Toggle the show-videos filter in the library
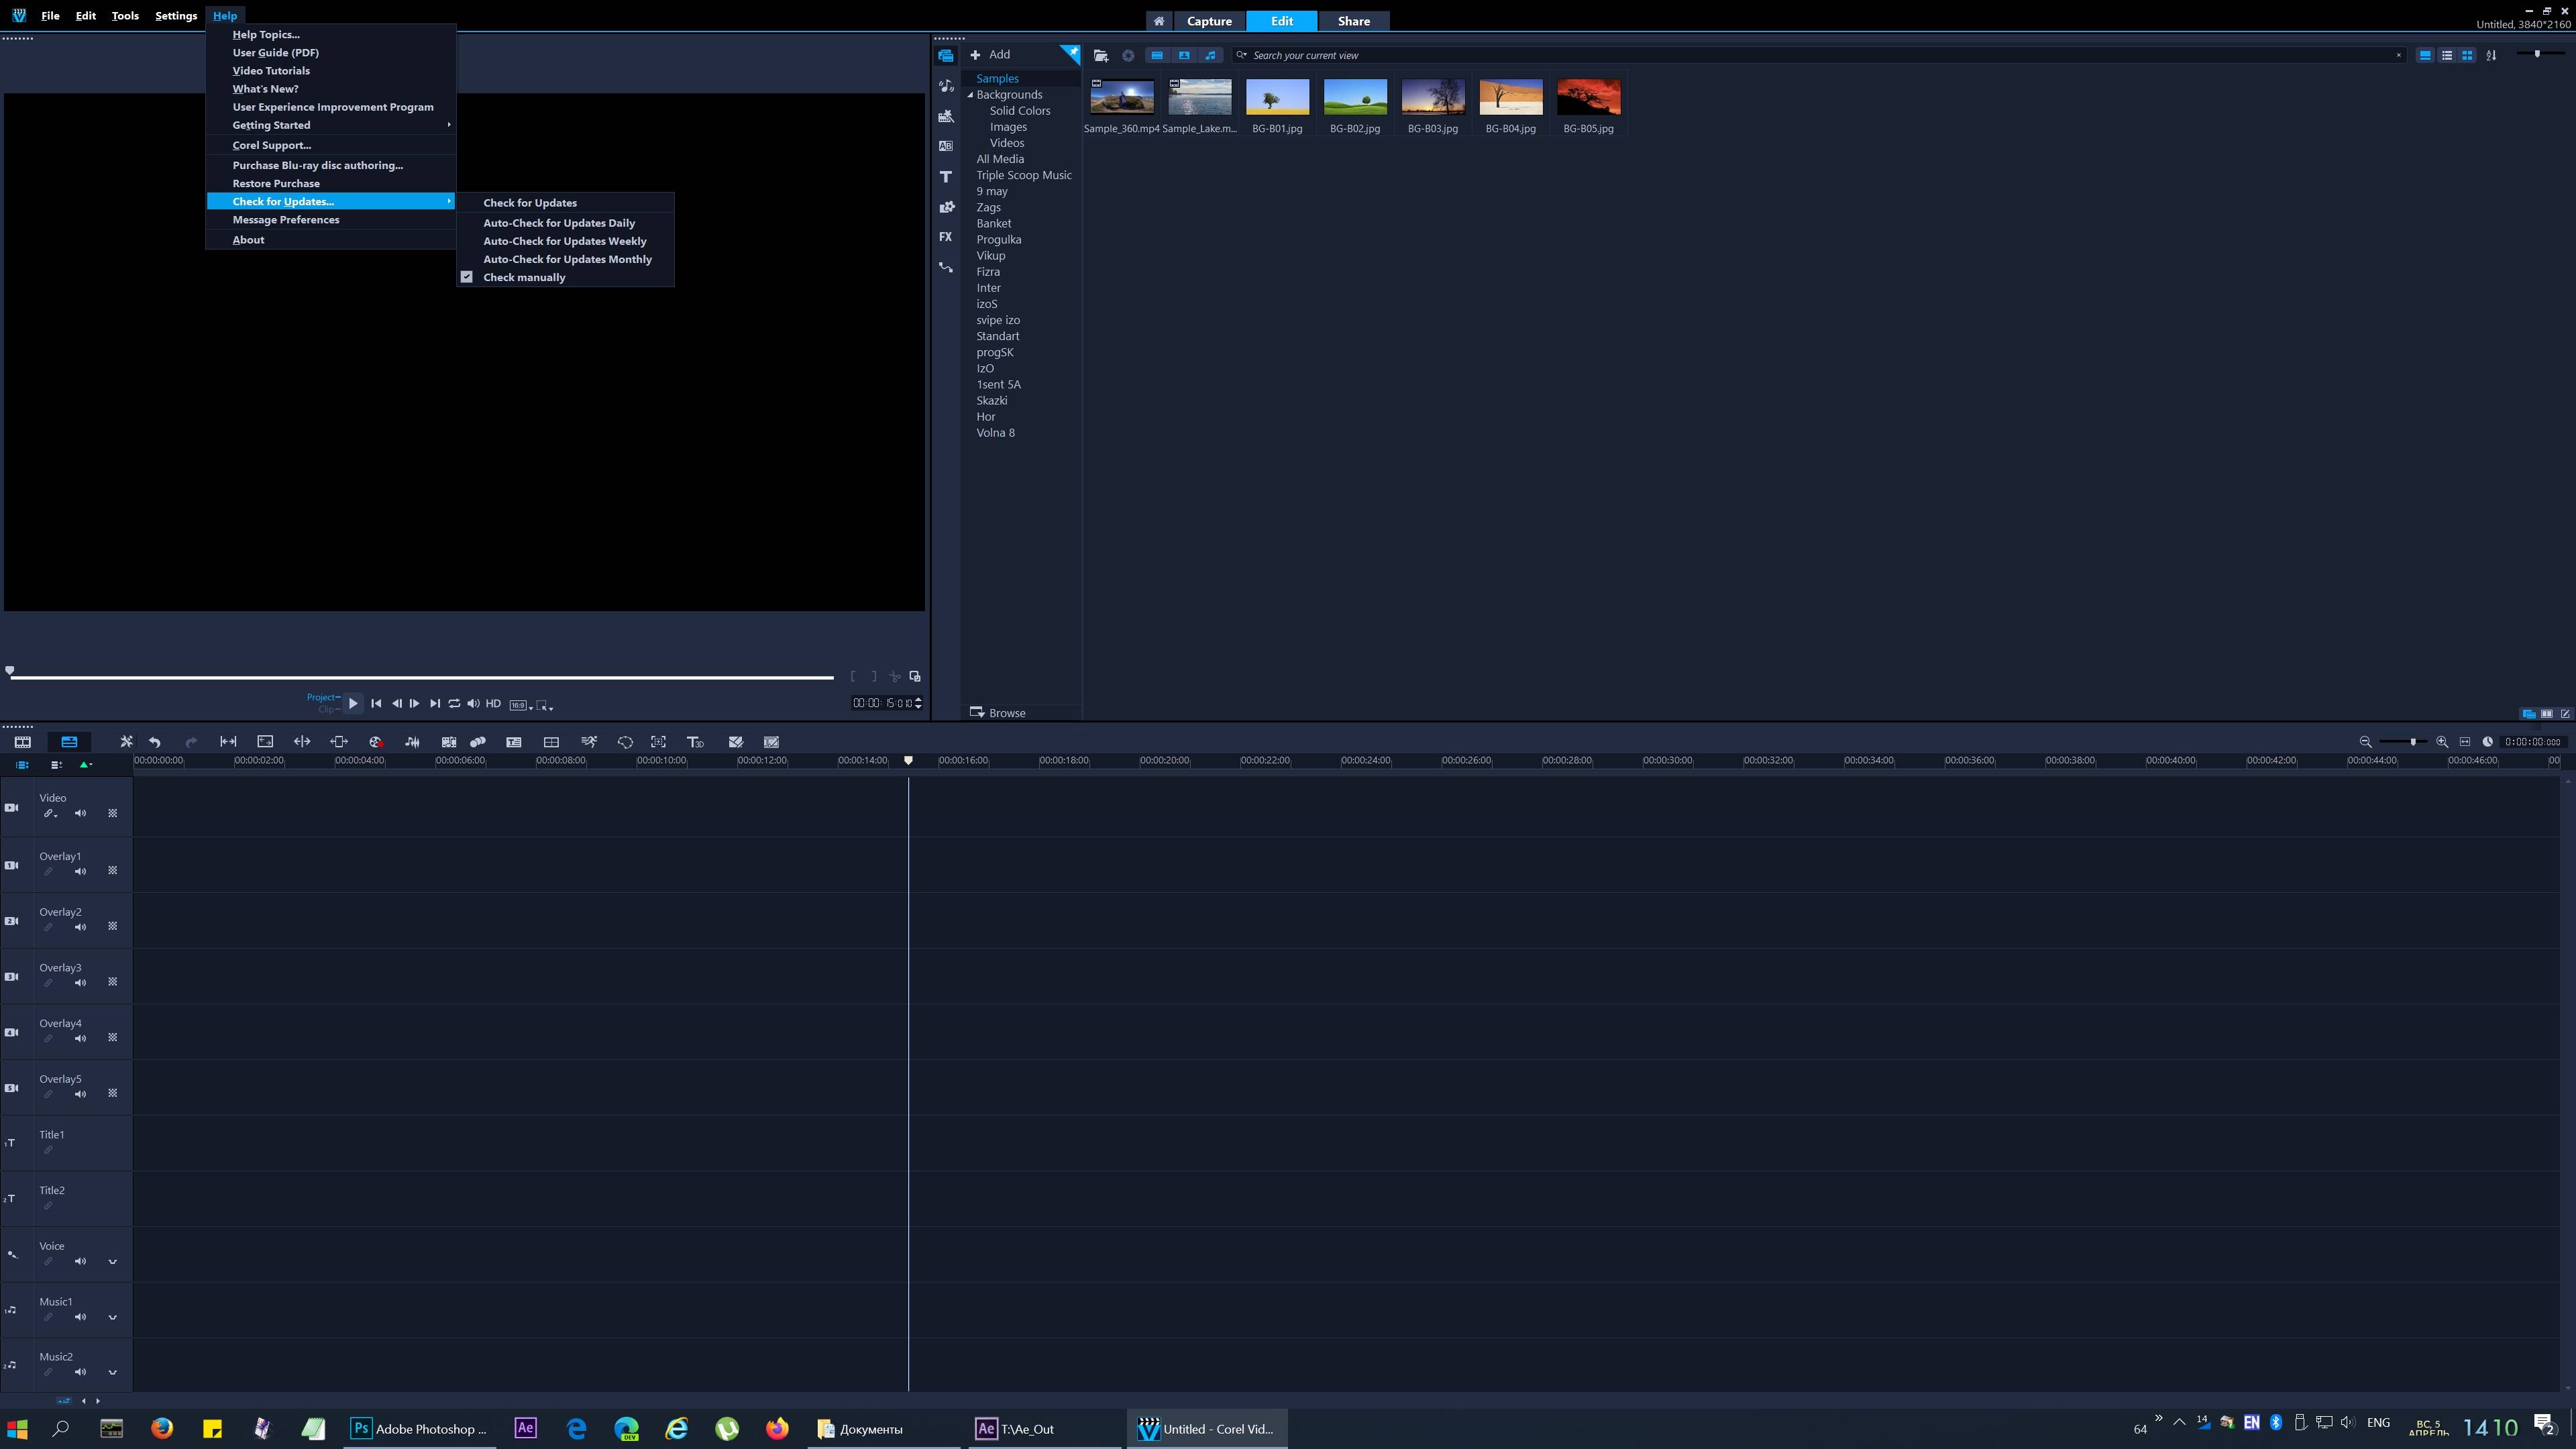This screenshot has width=2576, height=1449. pos(1157,55)
